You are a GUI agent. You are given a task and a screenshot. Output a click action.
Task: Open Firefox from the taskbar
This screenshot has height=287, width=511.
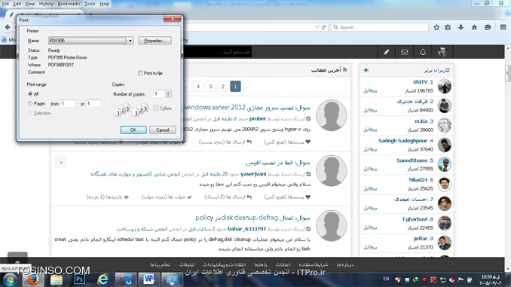pyautogui.click(x=33, y=279)
